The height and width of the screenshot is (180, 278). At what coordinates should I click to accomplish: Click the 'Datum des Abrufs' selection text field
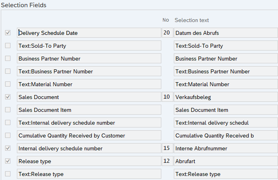225,33
